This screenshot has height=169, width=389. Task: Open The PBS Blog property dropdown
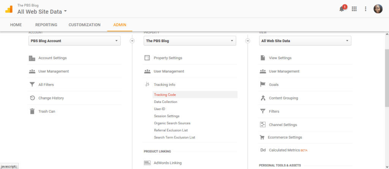190,41
